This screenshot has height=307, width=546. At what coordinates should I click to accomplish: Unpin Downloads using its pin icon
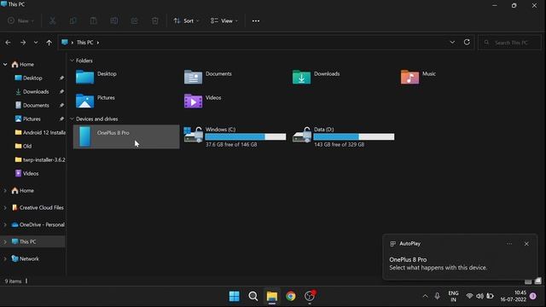click(61, 91)
